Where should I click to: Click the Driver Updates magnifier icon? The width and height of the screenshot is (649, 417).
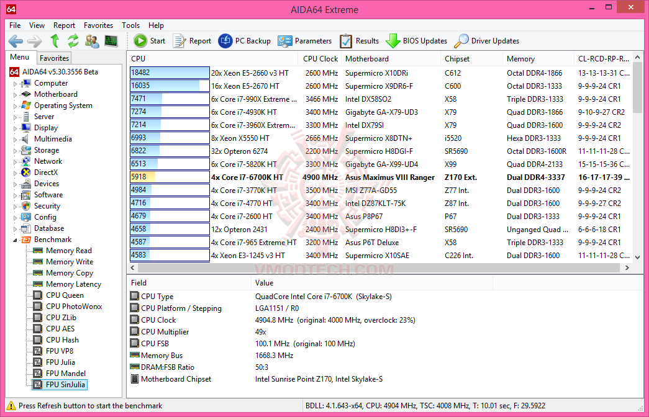[461, 41]
